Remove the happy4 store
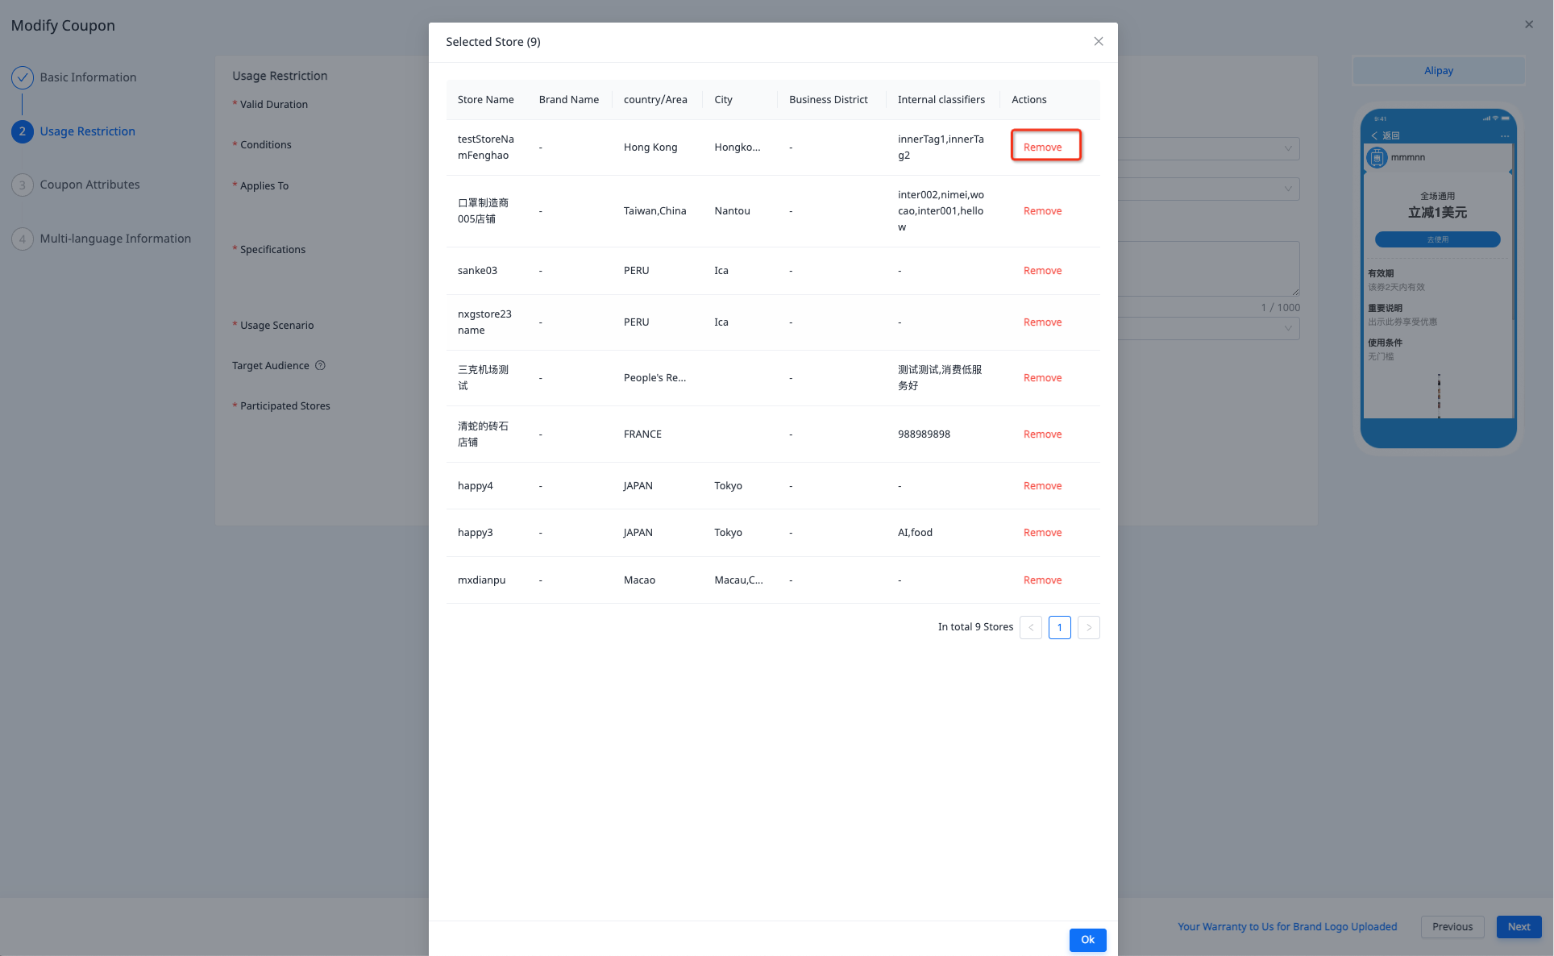The width and height of the screenshot is (1554, 956). tap(1042, 486)
